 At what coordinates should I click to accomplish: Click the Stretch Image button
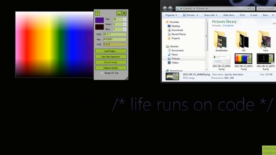(111, 62)
